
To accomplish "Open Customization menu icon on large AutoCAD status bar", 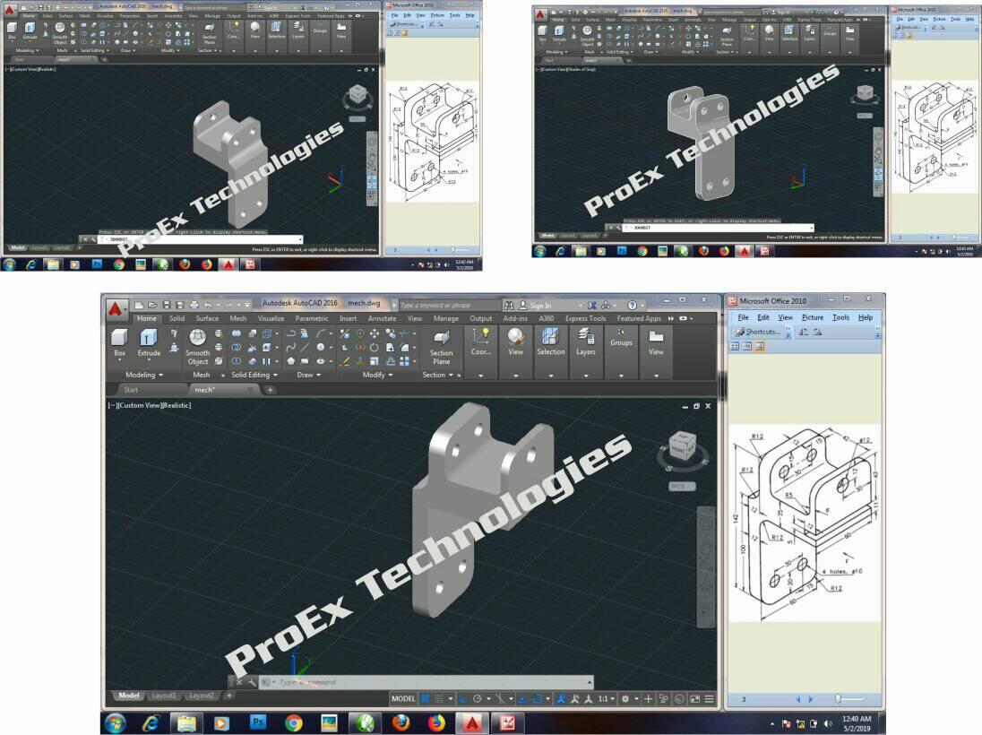I will pyautogui.click(x=709, y=698).
